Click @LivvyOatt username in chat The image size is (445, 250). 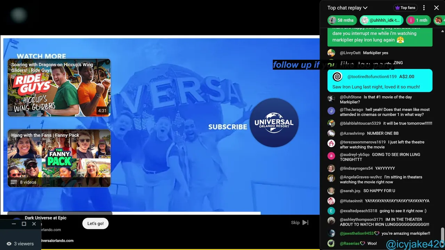350,53
